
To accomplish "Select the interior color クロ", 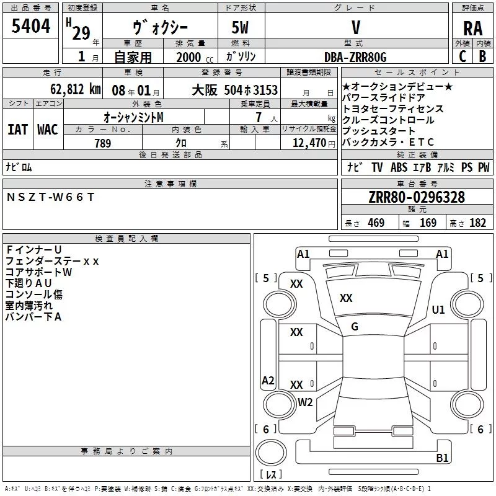I will coord(181,143).
